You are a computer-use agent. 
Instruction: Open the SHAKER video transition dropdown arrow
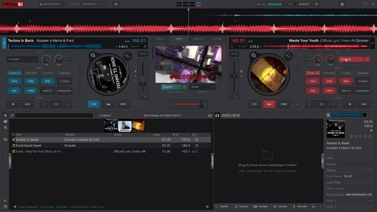tap(184, 87)
